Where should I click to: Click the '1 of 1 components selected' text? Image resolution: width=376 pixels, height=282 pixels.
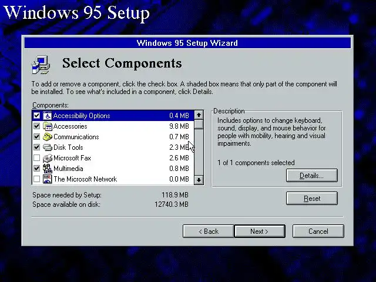click(256, 163)
